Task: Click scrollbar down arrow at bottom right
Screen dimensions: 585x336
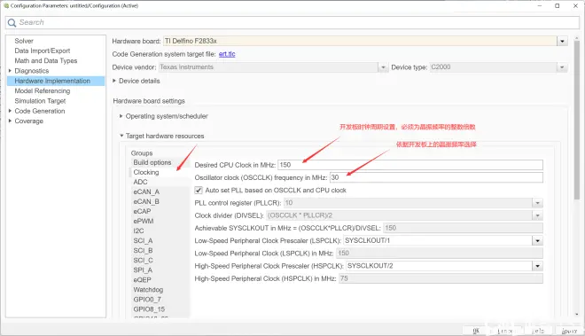Action: tap(577, 315)
